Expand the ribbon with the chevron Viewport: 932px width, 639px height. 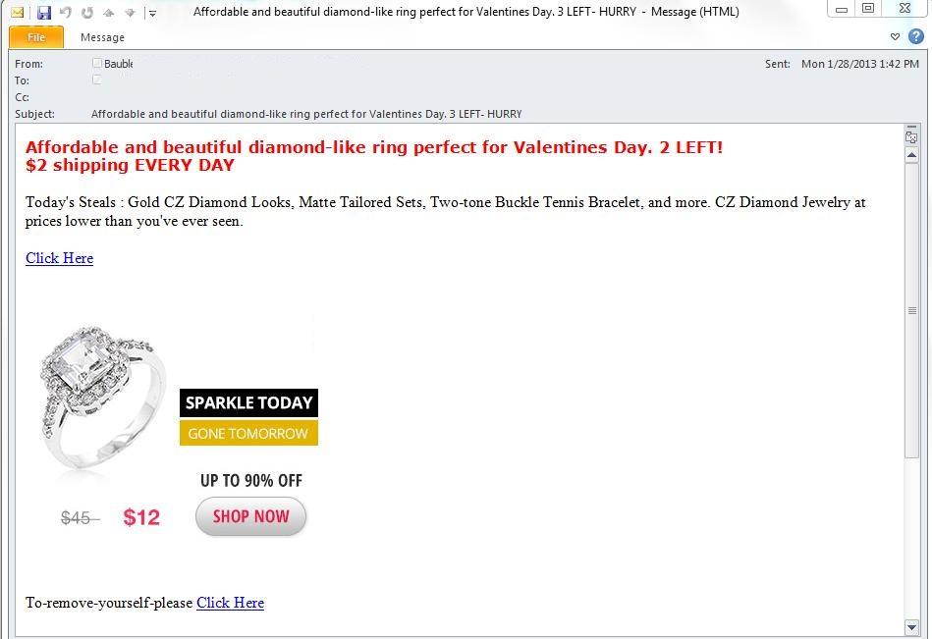895,36
